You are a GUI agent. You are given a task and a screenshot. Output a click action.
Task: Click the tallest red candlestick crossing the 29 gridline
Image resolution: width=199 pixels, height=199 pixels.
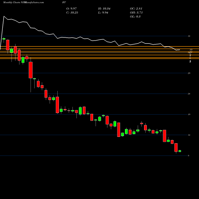[31, 70]
